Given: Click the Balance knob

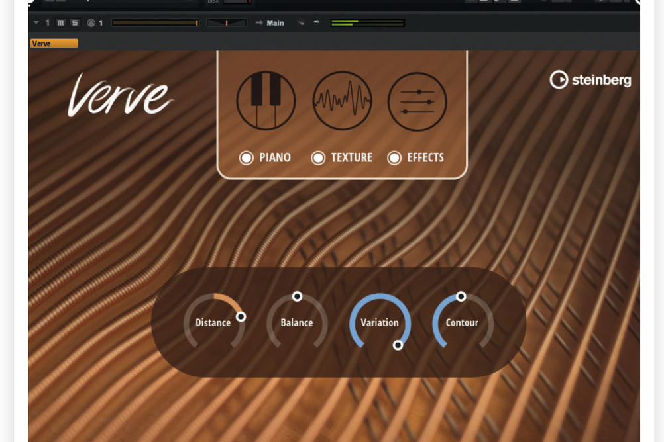Looking at the screenshot, I should [x=297, y=322].
